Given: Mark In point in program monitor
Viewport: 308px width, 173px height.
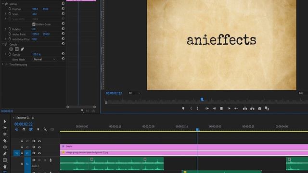Looking at the screenshot, I should 191,108.
